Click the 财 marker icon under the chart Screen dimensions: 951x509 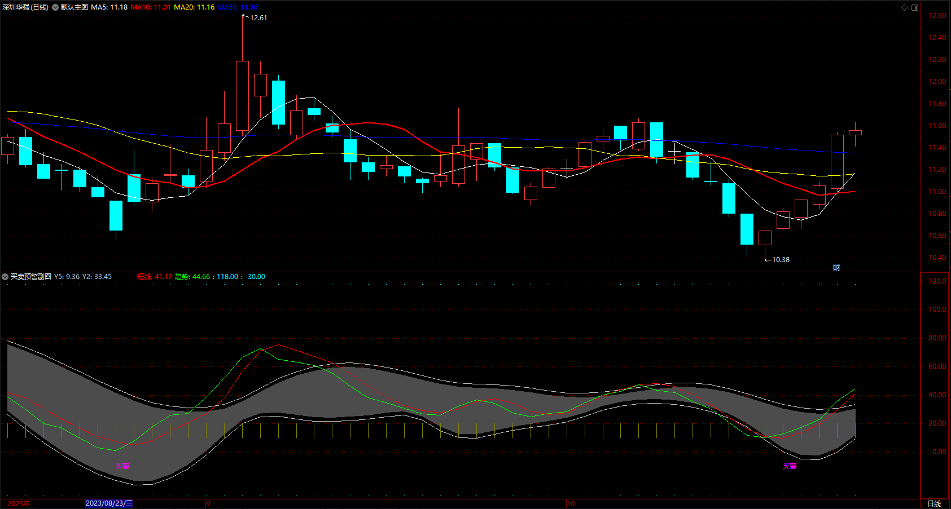tap(836, 267)
